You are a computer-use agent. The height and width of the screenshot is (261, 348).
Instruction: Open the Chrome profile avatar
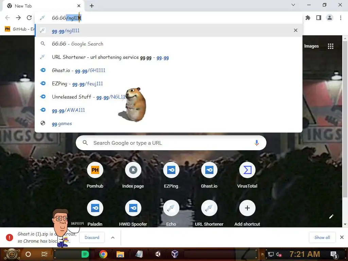330,18
